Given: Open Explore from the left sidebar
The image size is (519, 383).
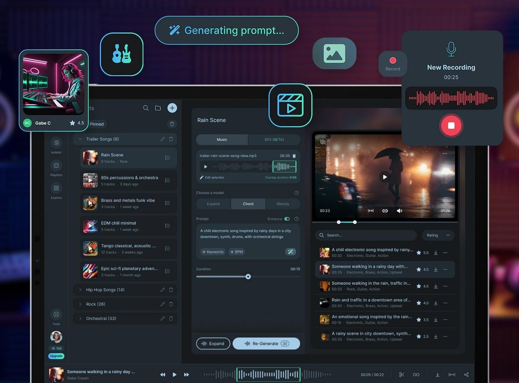Looking at the screenshot, I should pos(56,189).
